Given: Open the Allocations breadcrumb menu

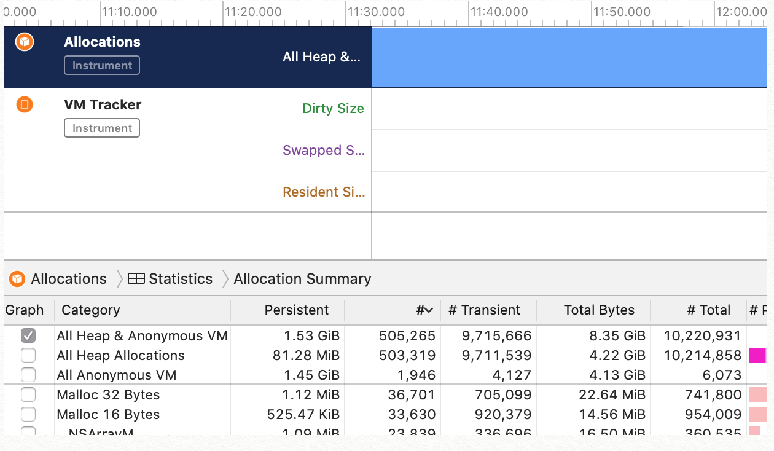Looking at the screenshot, I should click(68, 279).
